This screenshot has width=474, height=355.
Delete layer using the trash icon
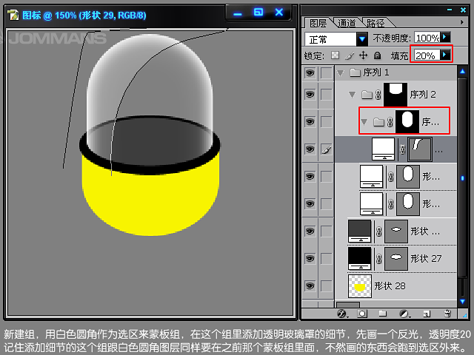[447, 314]
